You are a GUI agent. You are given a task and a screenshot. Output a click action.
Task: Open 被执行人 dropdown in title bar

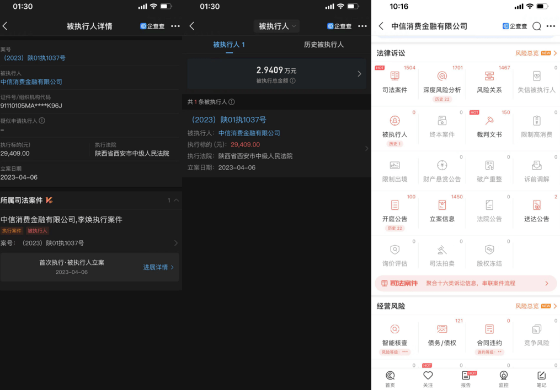[x=277, y=26]
